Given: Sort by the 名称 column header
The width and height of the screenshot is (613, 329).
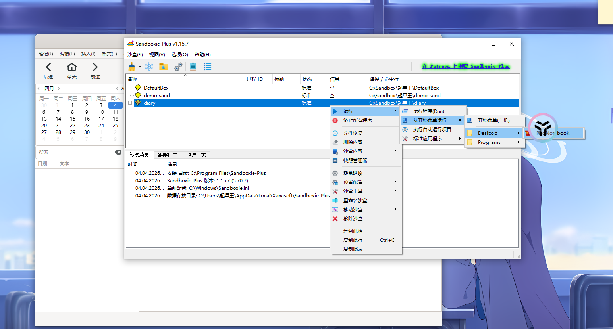Looking at the screenshot, I should pyautogui.click(x=185, y=79).
